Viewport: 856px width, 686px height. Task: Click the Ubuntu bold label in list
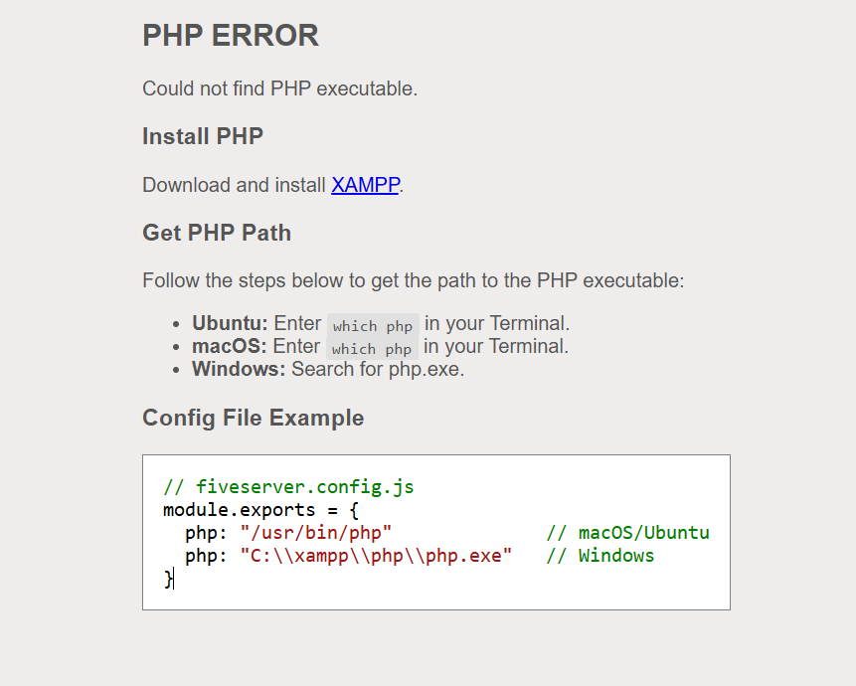(230, 324)
